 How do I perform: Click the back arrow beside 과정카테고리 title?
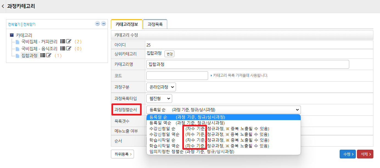coord(3,6)
